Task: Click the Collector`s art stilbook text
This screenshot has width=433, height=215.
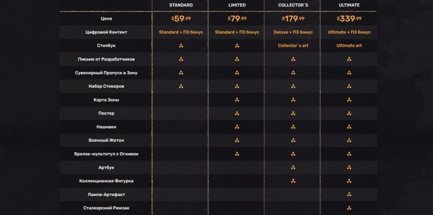Action: 293,46
